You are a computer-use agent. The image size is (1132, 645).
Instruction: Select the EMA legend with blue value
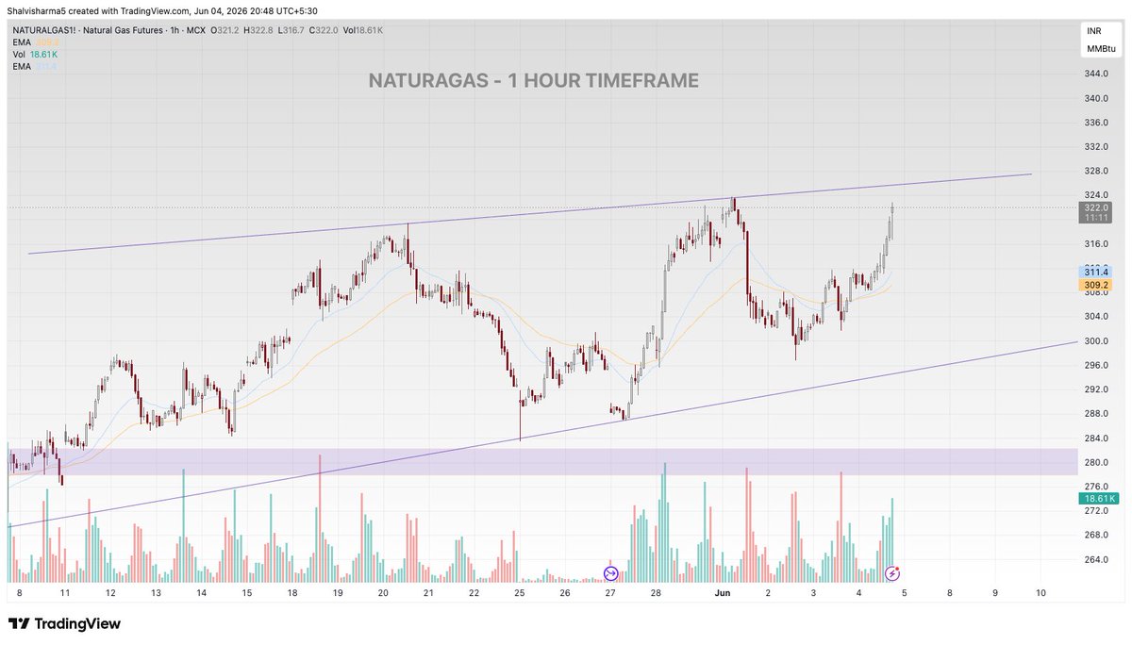click(x=36, y=67)
